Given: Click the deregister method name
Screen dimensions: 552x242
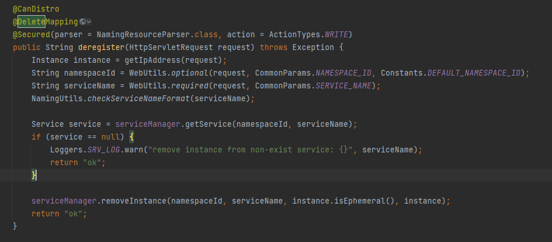Looking at the screenshot, I should [101, 48].
